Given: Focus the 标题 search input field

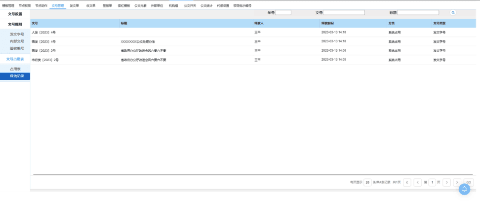Looking at the screenshot, I should pyautogui.click(x=418, y=13).
